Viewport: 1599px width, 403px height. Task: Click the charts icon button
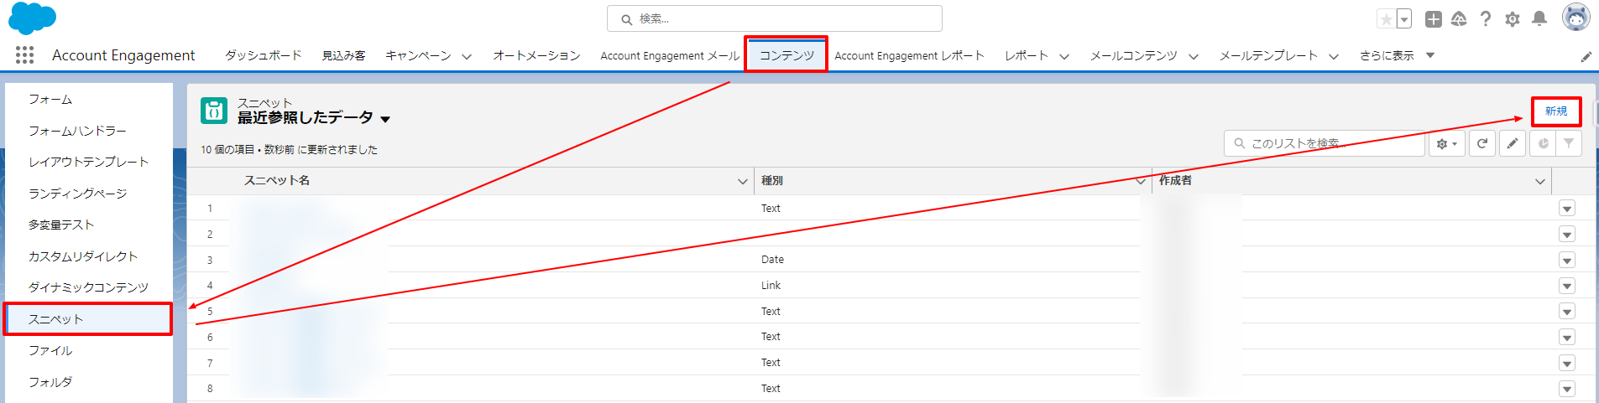pyautogui.click(x=1543, y=143)
